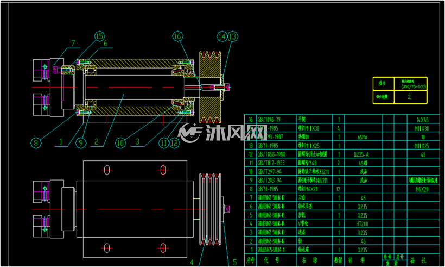Click the 序号 header cell
445x267 pixels.
(250, 260)
